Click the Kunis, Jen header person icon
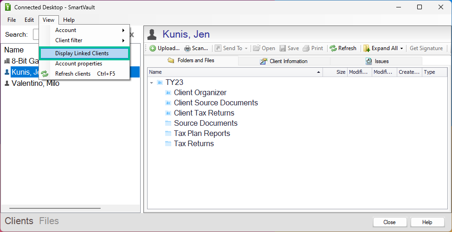 152,35
